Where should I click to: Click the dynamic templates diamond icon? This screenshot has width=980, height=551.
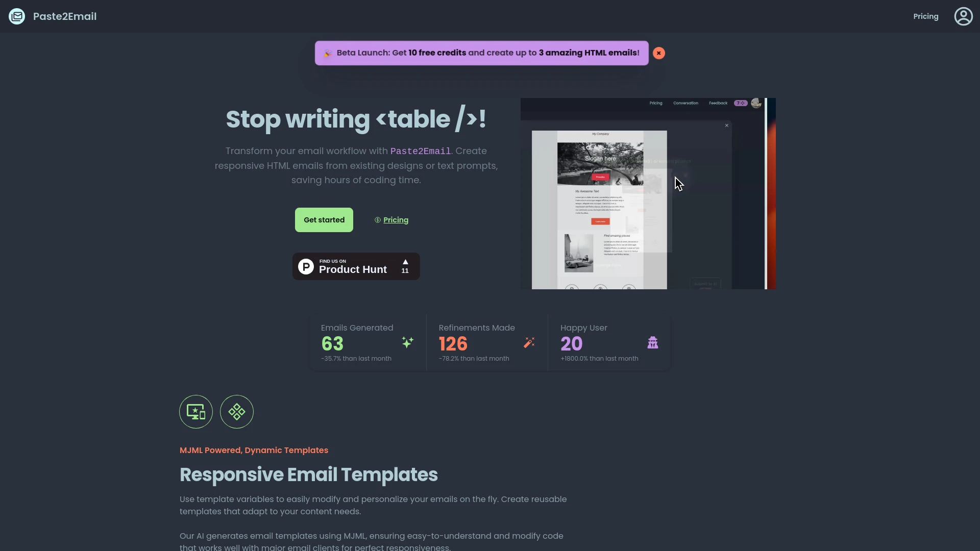tap(236, 411)
